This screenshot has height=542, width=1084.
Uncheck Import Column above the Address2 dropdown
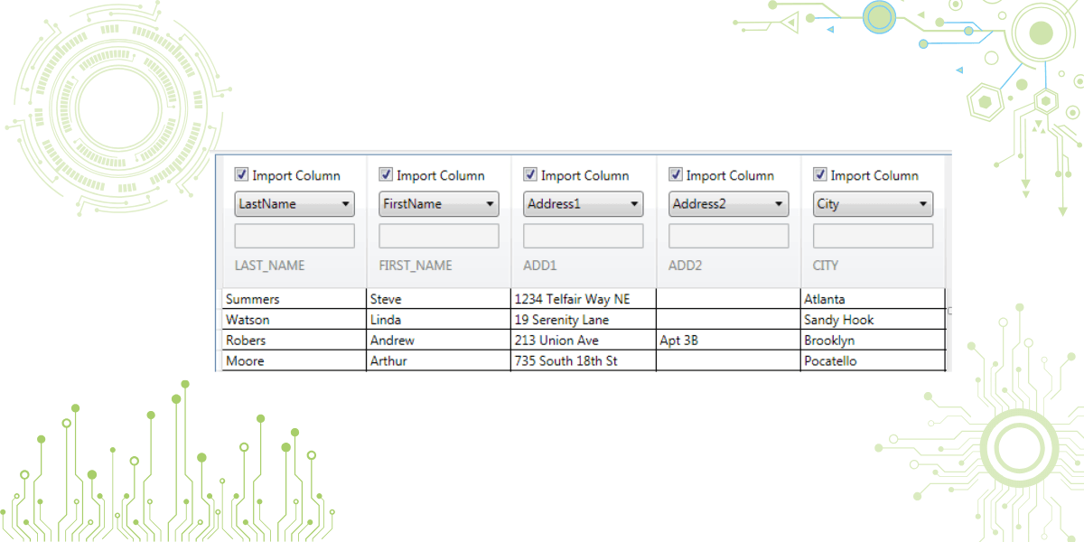click(675, 174)
